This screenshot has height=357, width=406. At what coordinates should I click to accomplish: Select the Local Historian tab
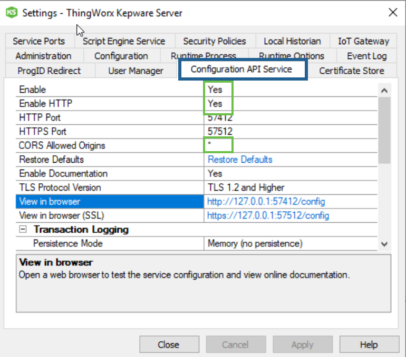pyautogui.click(x=292, y=41)
